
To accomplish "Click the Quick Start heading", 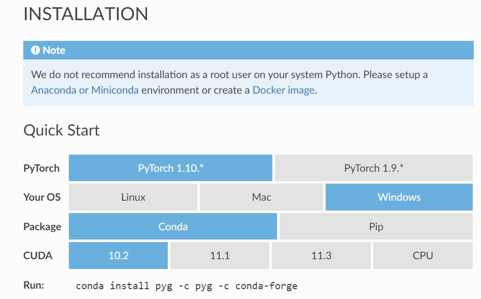I will pyautogui.click(x=62, y=130).
